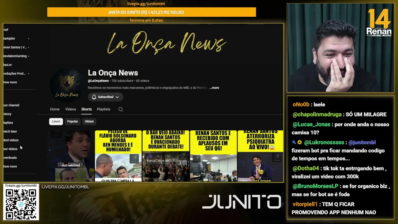Expand Show more below Downloads
Image resolution: width=398 pixels, height=224 pixels.
point(10,166)
